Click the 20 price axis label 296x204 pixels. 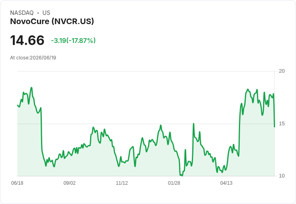tap(282, 71)
